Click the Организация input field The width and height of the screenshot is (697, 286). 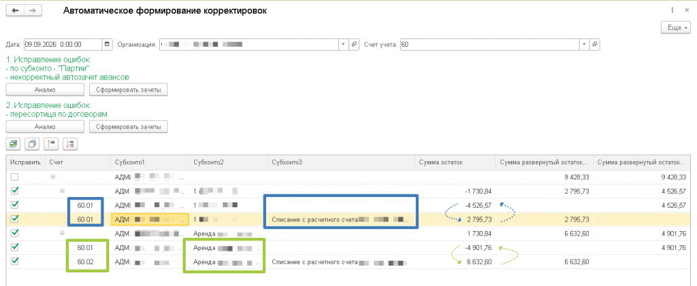pos(249,44)
